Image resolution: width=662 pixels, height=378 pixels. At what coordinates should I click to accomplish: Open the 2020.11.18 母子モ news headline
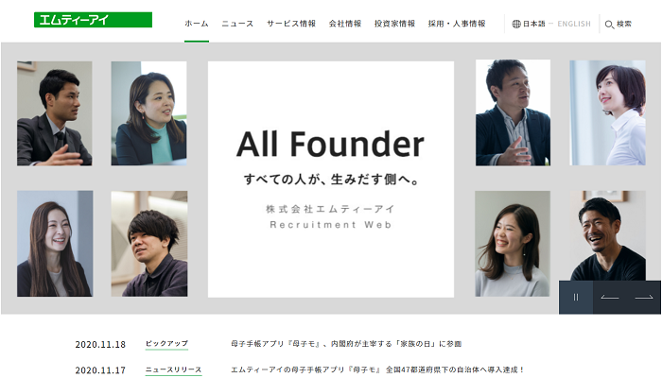point(346,344)
